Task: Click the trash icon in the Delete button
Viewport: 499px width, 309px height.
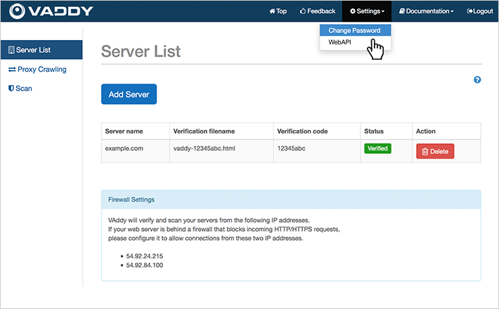Action: coord(425,152)
